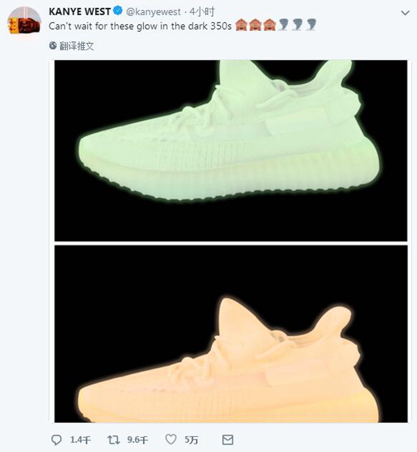The image size is (417, 452).
Task: Click the reply speech bubble icon
Action: [x=56, y=440]
